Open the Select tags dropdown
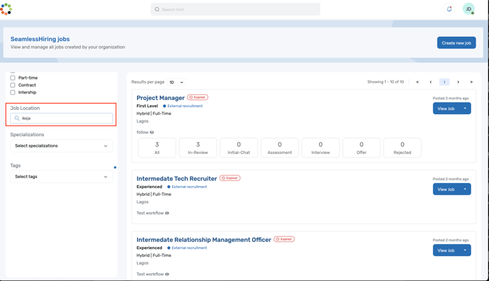 [61, 177]
